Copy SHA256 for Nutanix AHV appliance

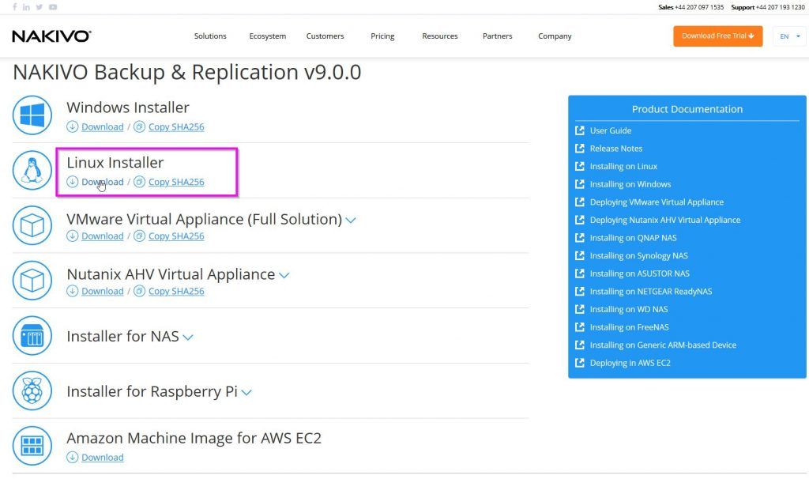pos(176,292)
